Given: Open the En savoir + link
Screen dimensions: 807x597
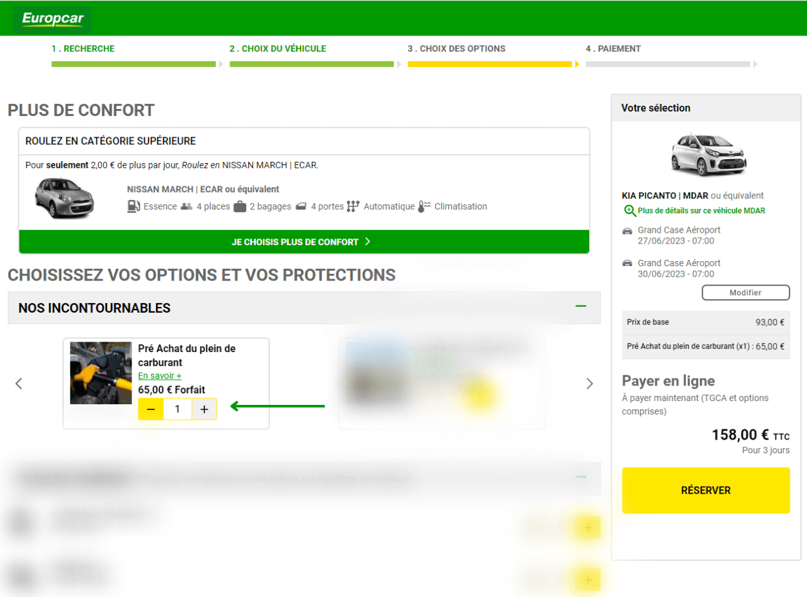Looking at the screenshot, I should coord(159,375).
